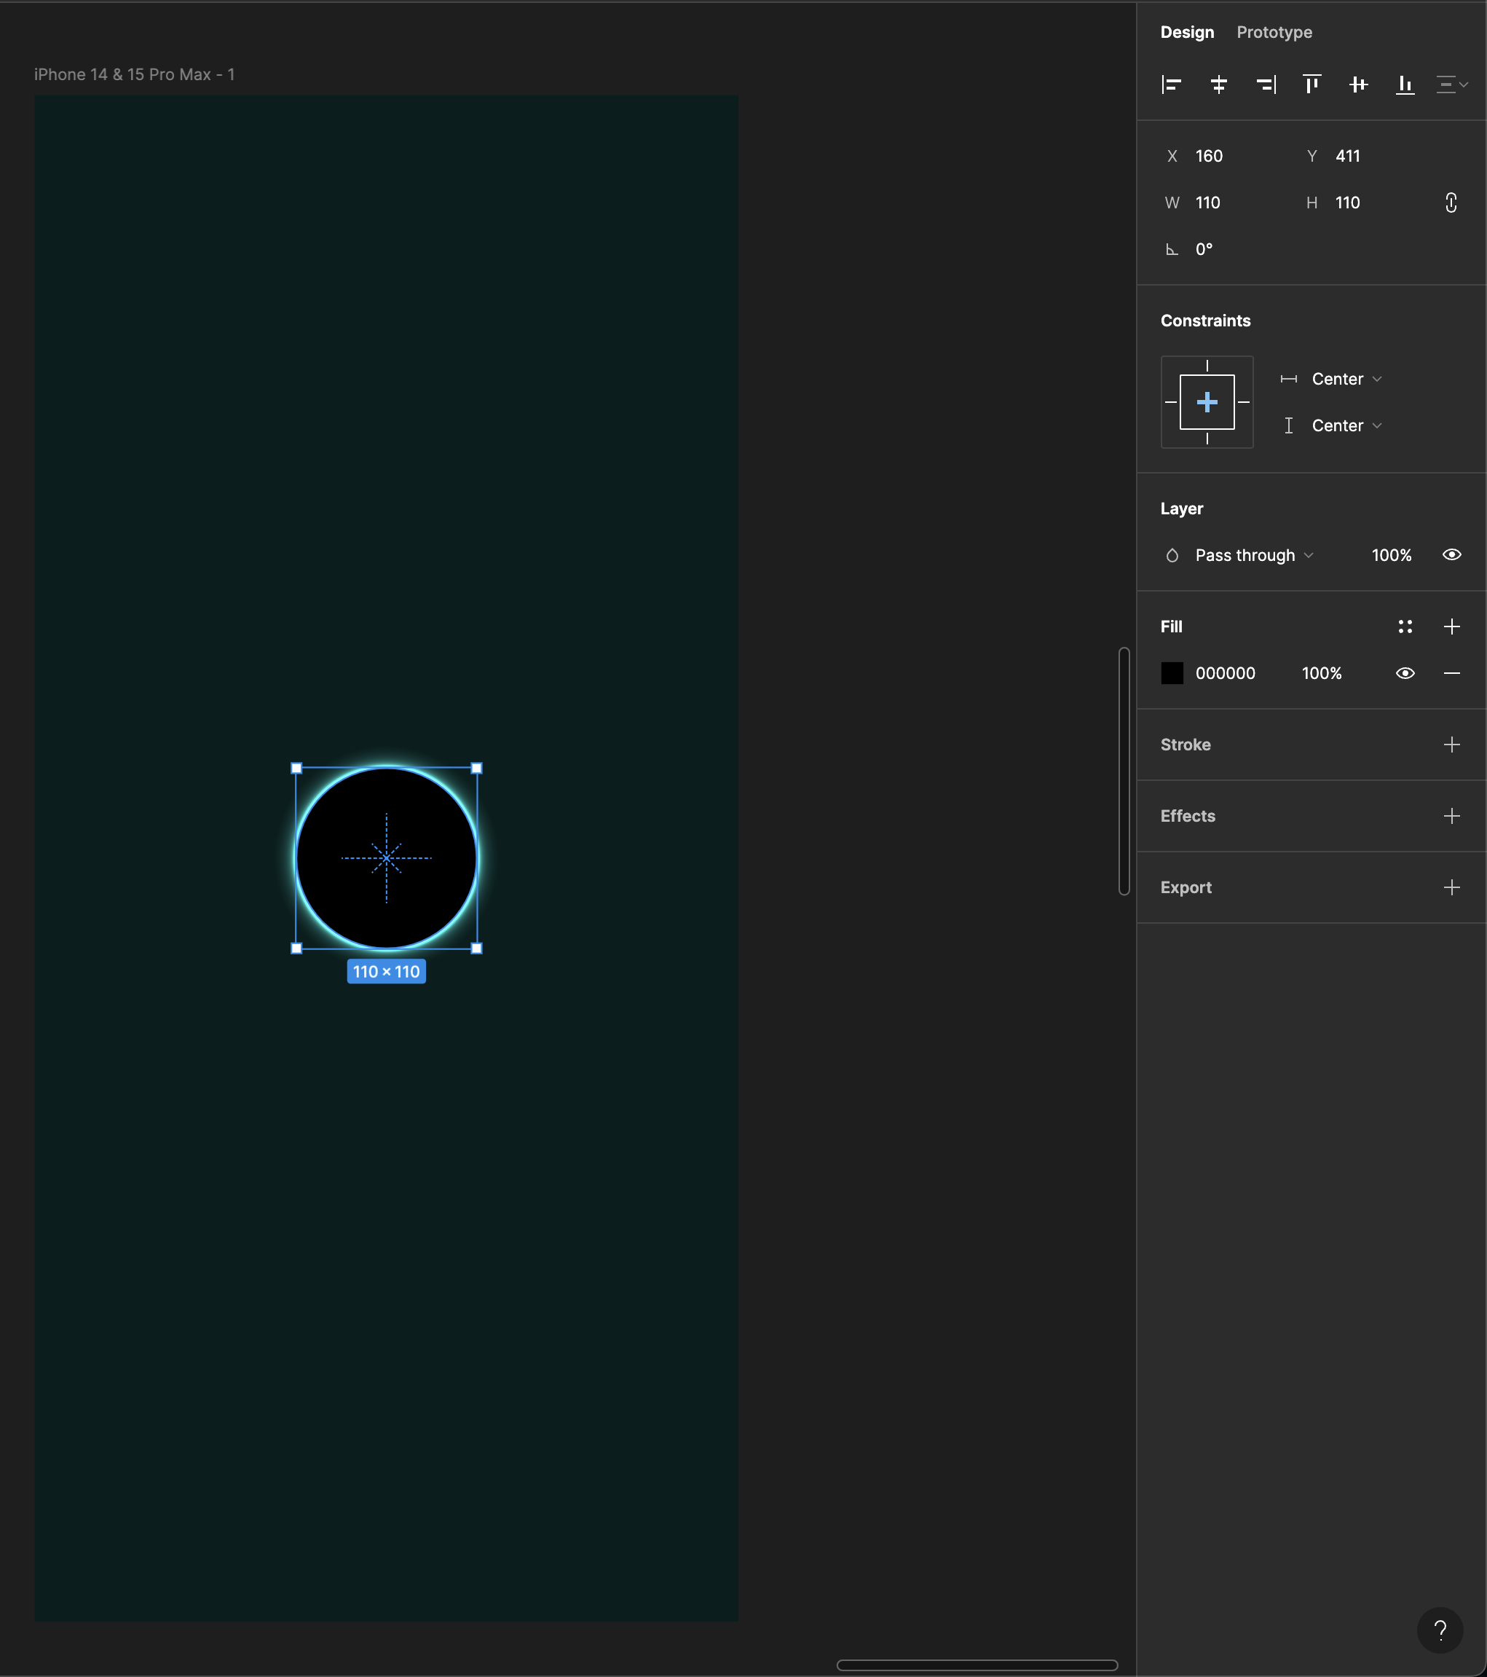Hide the 000000 fill with eye icon
1487x1677 pixels.
tap(1405, 674)
